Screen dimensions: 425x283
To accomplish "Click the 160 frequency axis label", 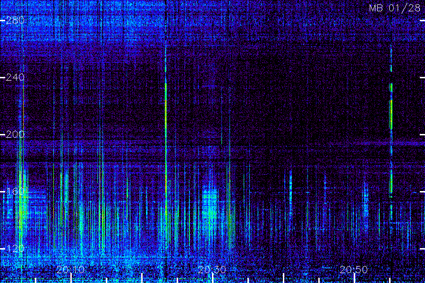I will click(15, 191).
